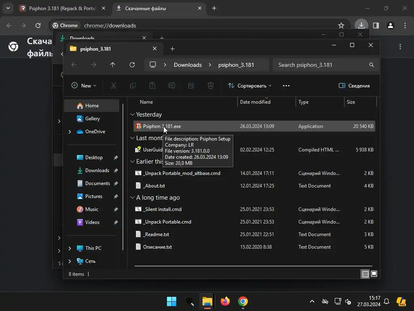The width and height of the screenshot is (414, 311).
Task: Add a new Explorer tab
Action: [172, 49]
